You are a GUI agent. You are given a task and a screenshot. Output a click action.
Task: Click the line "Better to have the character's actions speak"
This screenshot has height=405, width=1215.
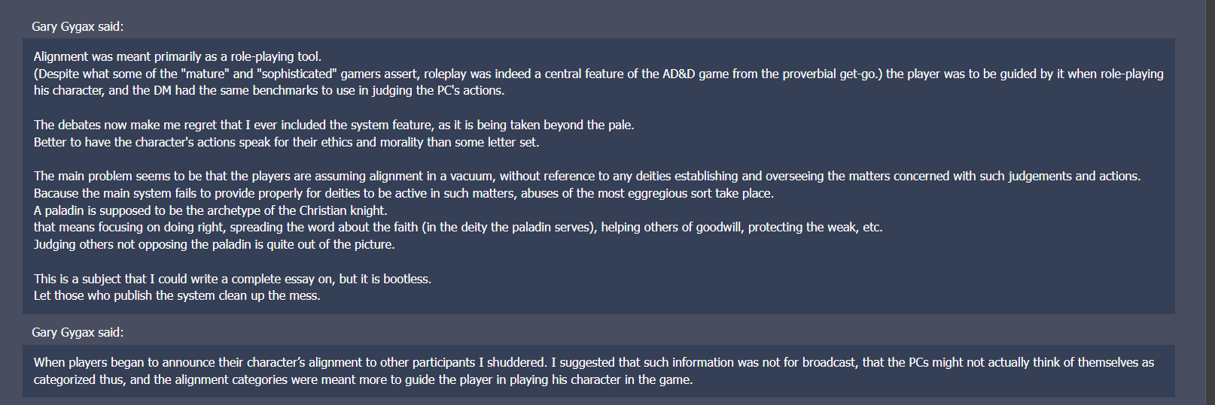(286, 142)
